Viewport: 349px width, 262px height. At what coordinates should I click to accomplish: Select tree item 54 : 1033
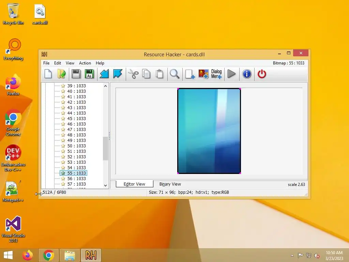77,168
